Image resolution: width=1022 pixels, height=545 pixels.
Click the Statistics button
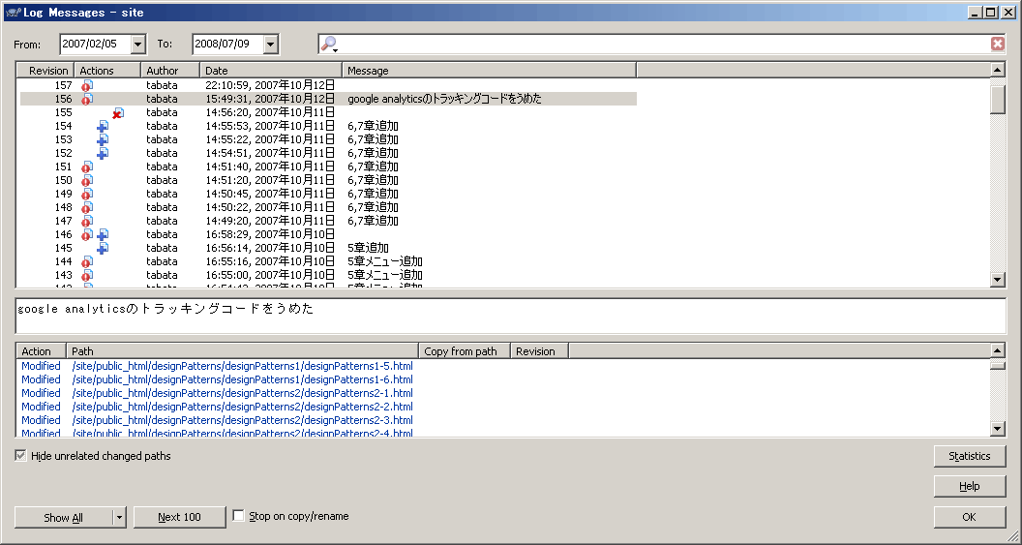(x=969, y=456)
